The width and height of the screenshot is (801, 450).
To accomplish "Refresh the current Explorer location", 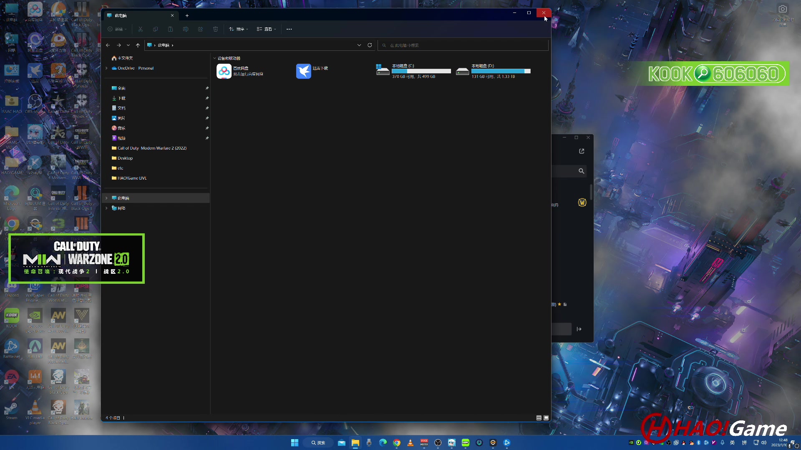I will coord(370,45).
